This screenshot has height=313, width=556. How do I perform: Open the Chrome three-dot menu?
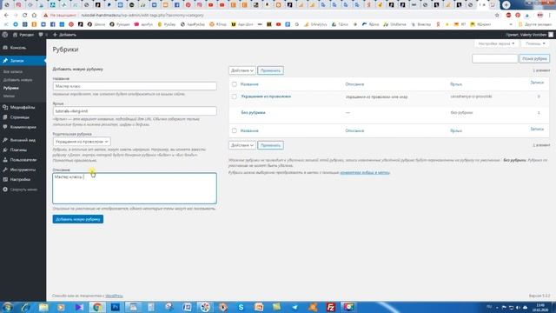[x=550, y=16]
